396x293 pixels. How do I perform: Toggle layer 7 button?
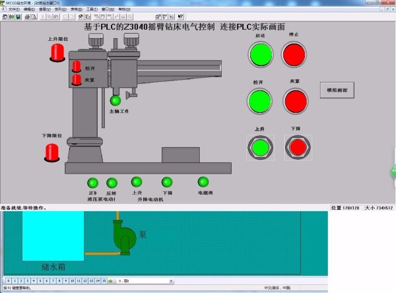pos(53,281)
